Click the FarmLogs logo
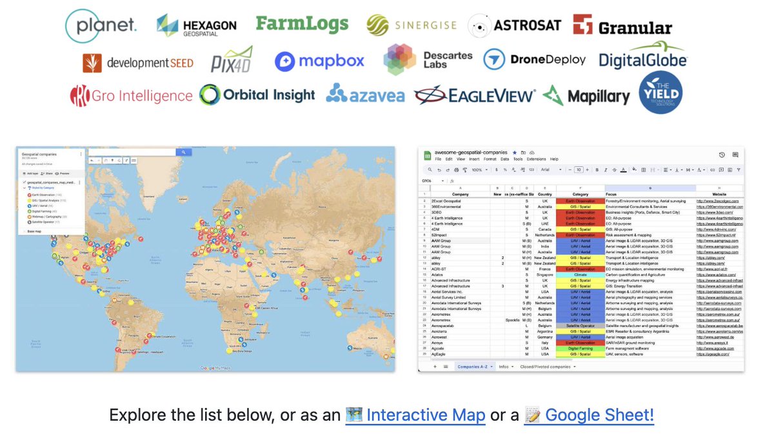The width and height of the screenshot is (774, 444). pyautogui.click(x=302, y=24)
